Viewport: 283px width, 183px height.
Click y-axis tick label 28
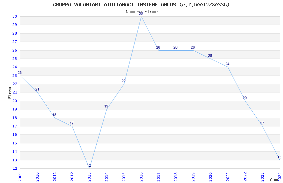tap(15, 33)
